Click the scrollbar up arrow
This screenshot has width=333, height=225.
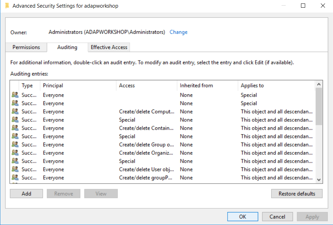coord(319,83)
